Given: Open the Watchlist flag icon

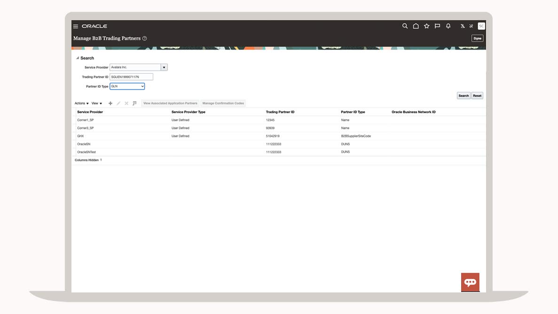Looking at the screenshot, I should click(437, 26).
